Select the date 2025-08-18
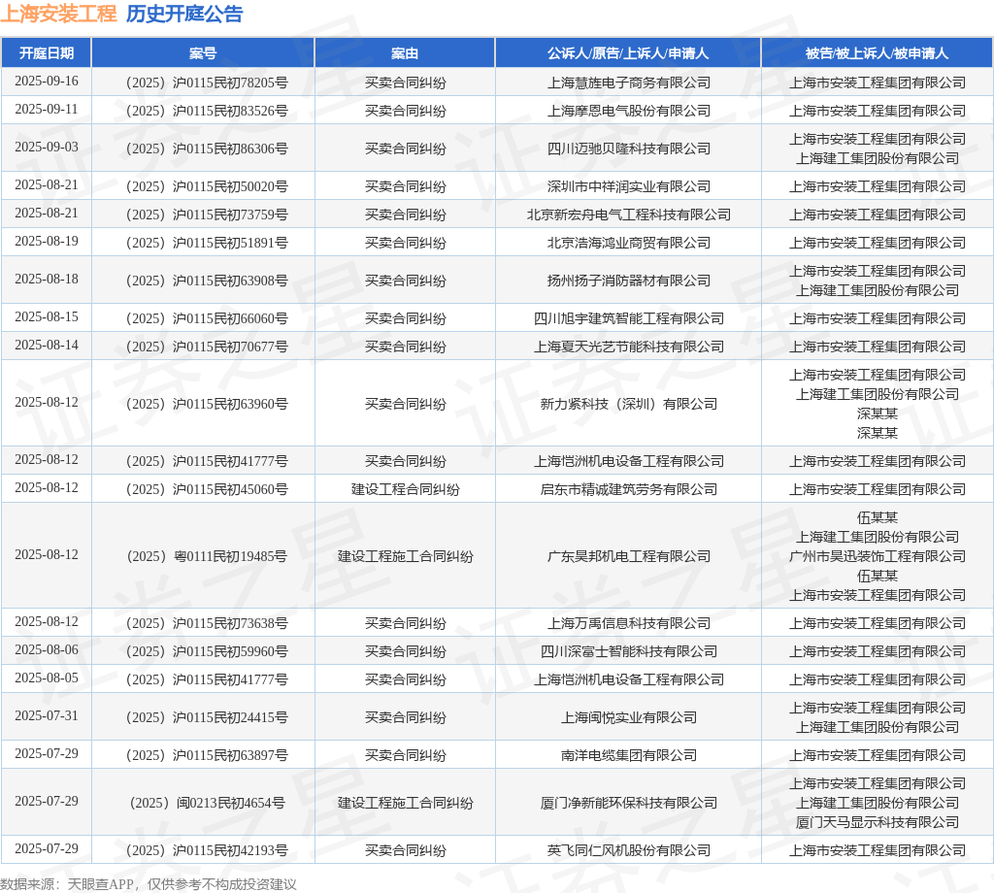Screen dimensions: 994x893 click(47, 279)
